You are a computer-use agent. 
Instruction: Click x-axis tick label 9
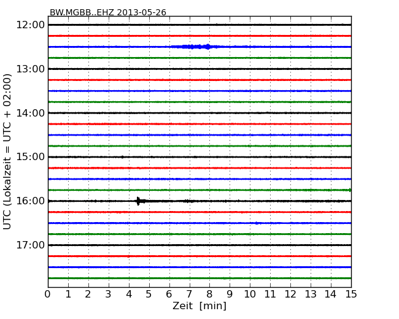click(230, 294)
